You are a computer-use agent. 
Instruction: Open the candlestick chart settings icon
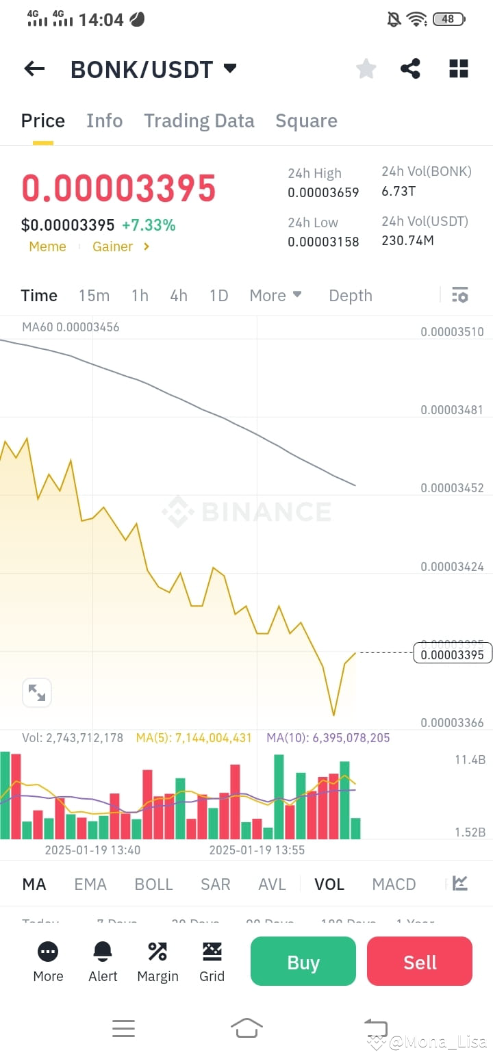tap(459, 295)
